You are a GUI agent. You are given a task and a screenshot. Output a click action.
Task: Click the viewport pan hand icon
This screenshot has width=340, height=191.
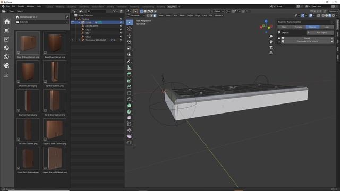271,42
